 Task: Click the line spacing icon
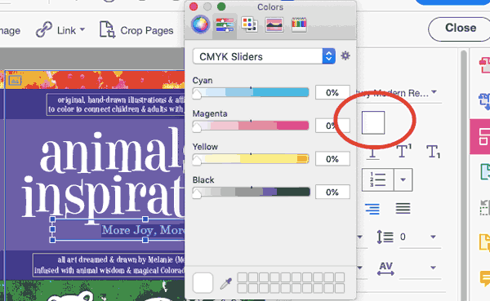pos(385,237)
